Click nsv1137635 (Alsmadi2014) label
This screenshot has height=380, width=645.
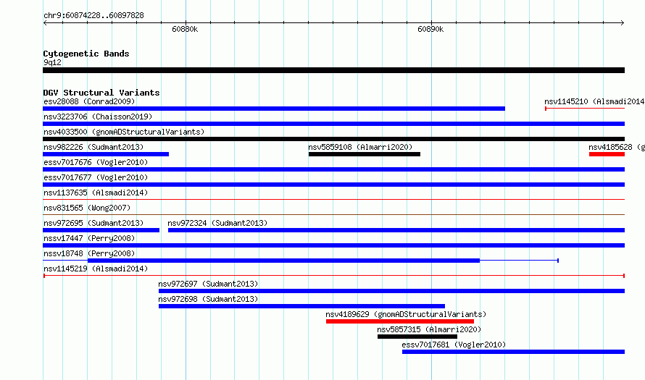[96, 193]
